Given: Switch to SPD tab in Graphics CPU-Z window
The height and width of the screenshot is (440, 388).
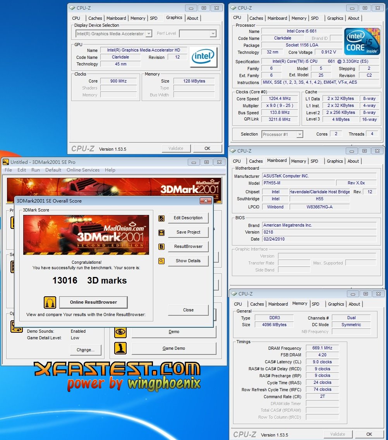Looking at the screenshot, I should click(x=153, y=18).
